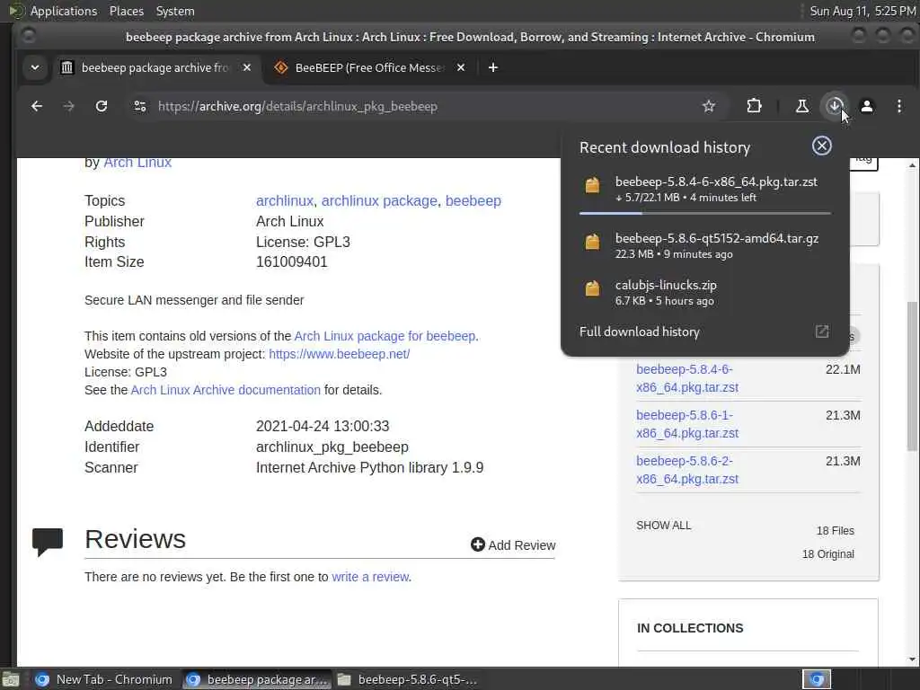Open the System menu
The height and width of the screenshot is (690, 920).
pos(175,11)
